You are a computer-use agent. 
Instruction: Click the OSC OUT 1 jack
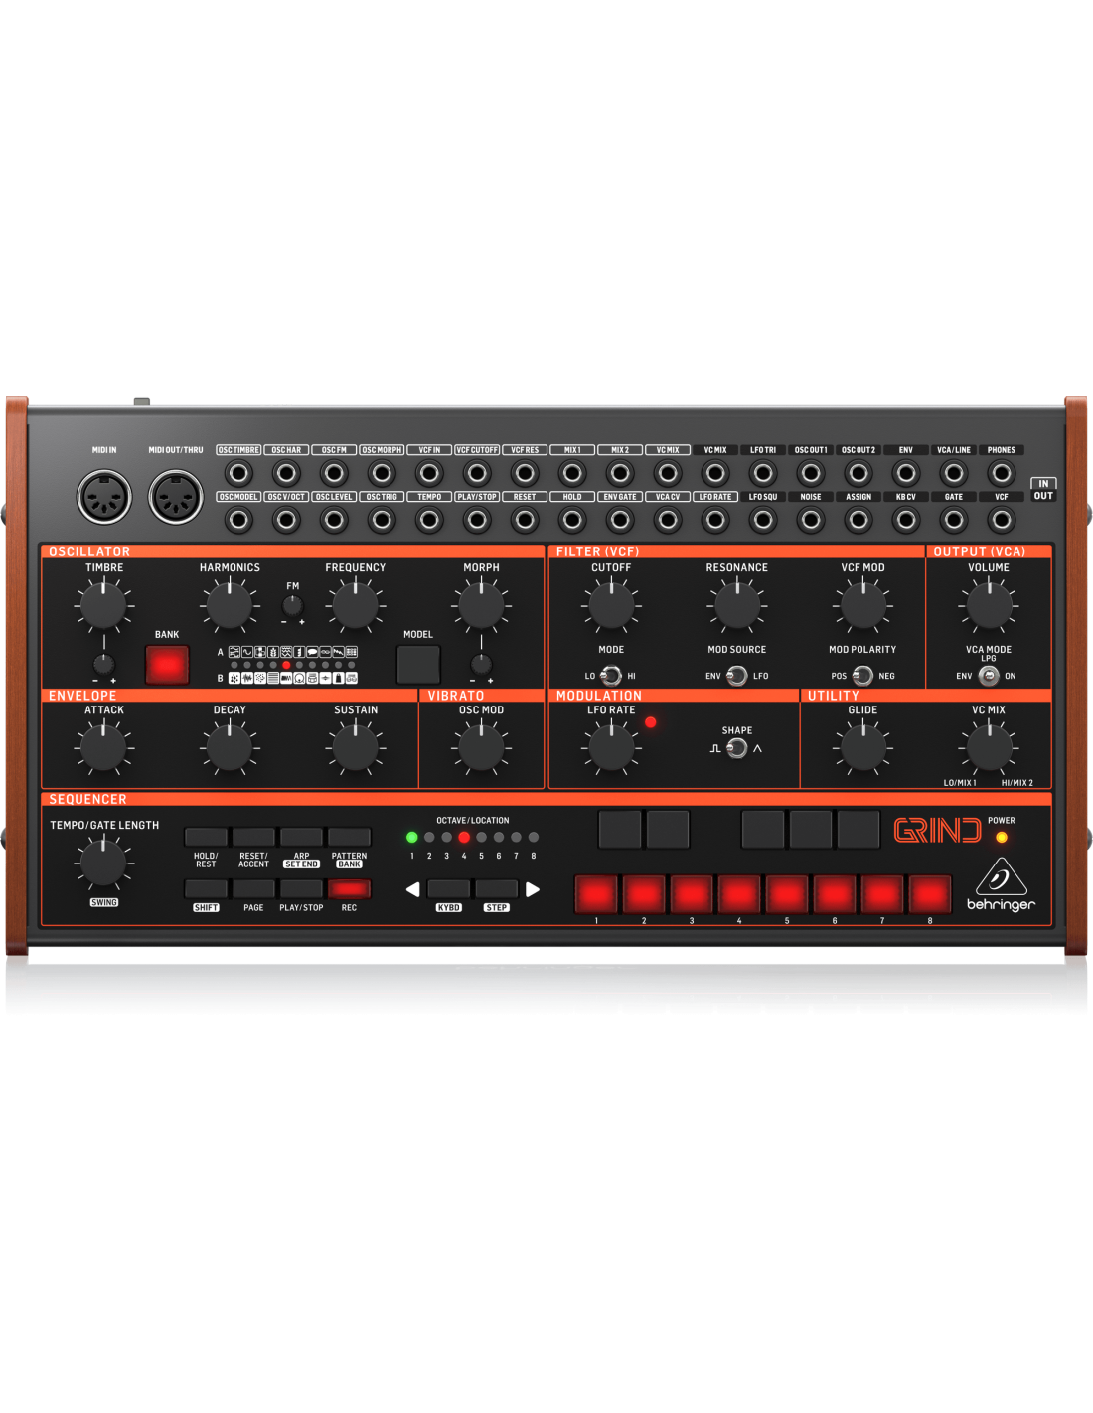tap(811, 473)
